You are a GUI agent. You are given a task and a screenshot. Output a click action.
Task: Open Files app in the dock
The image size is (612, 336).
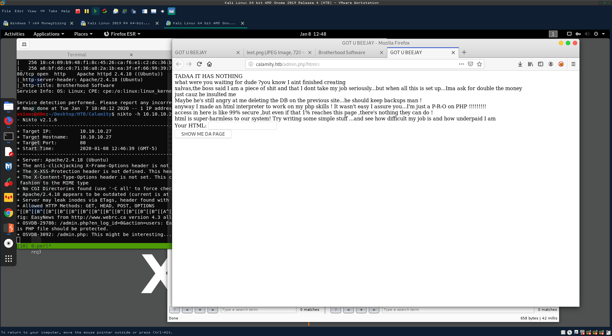pos(9,106)
